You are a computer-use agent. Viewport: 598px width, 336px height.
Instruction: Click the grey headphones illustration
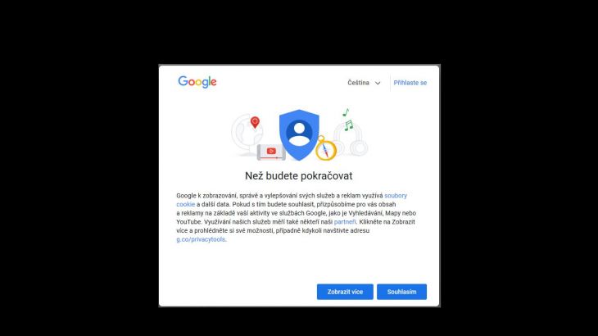(x=351, y=140)
